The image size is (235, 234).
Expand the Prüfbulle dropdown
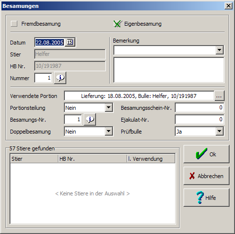coord(220,132)
